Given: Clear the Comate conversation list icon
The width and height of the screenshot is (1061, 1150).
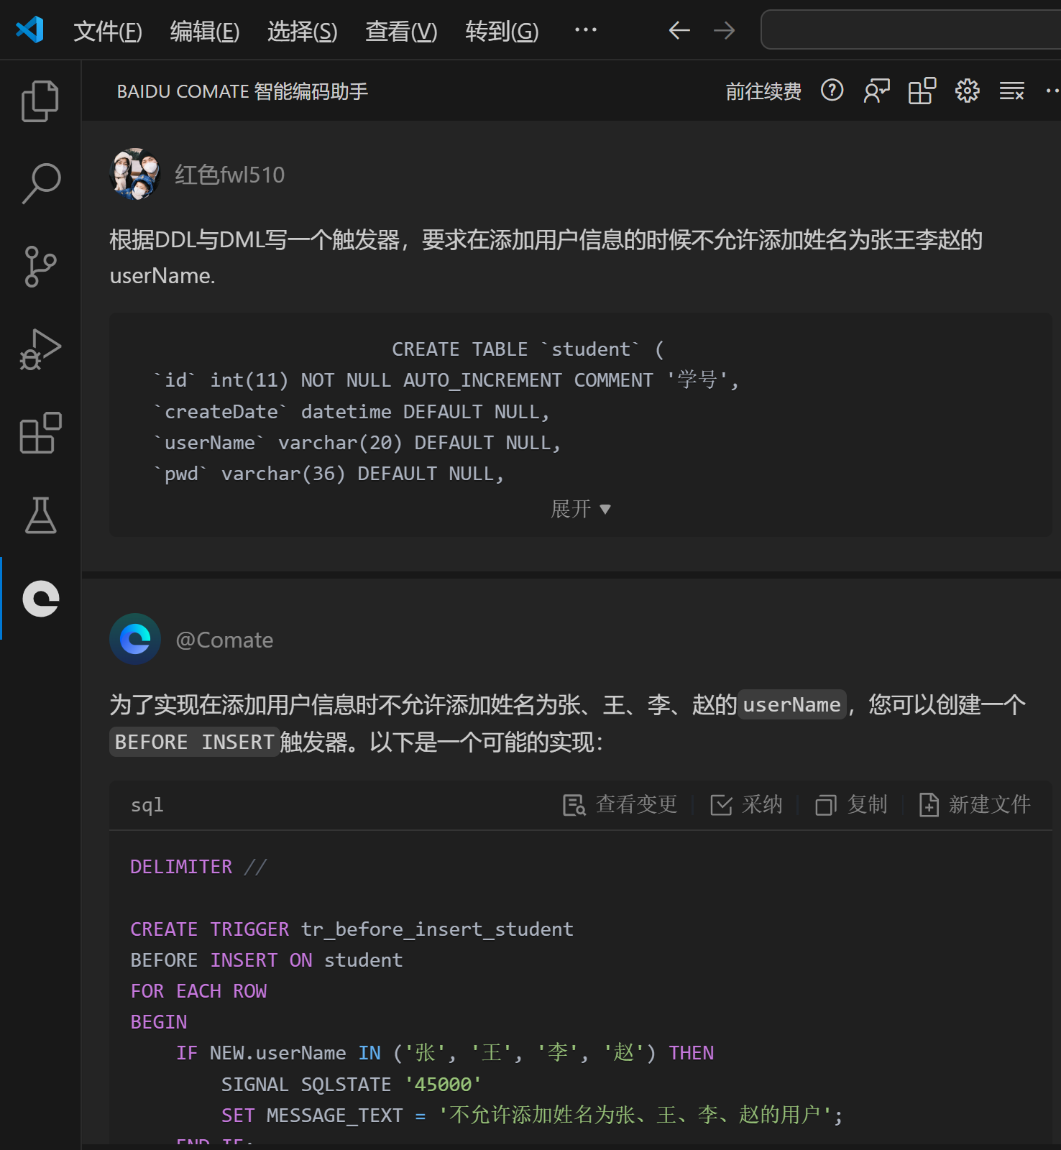Looking at the screenshot, I should [1012, 91].
